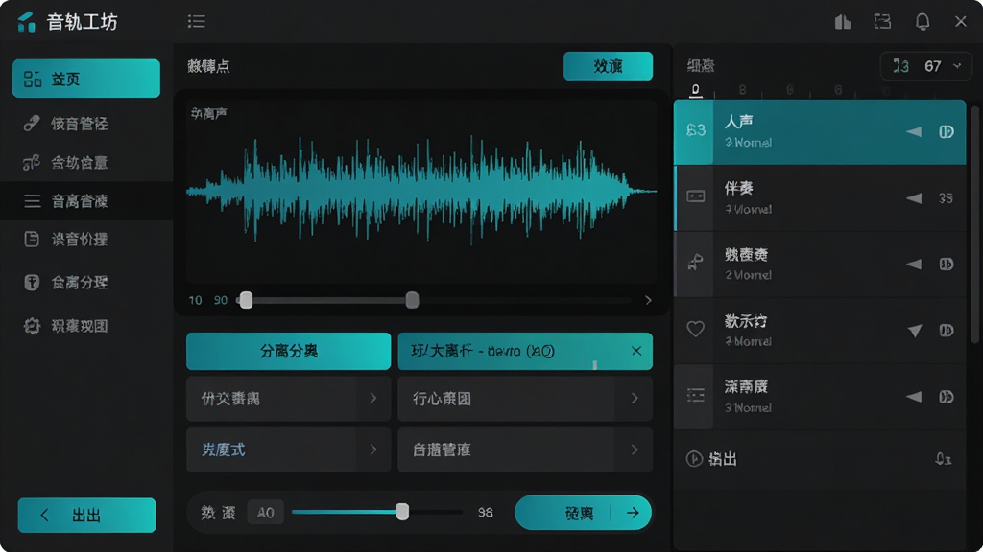983x552 pixels.
Task: Select the highlighted sidebar item with the three-line icon
Action: pyautogui.click(x=86, y=201)
